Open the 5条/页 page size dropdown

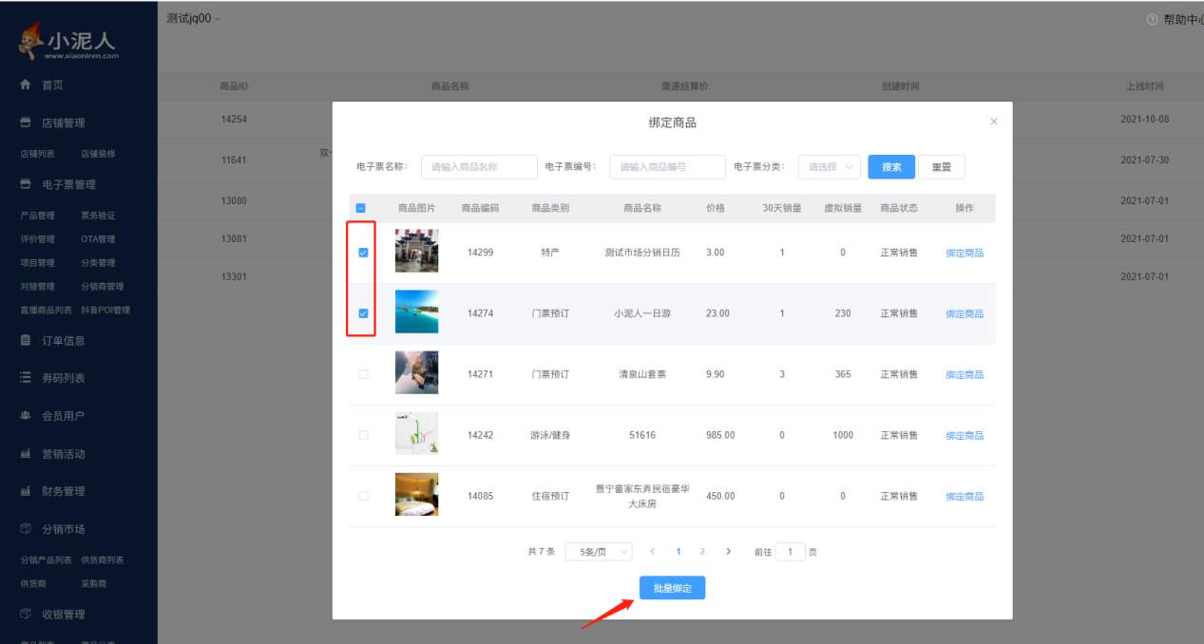599,551
